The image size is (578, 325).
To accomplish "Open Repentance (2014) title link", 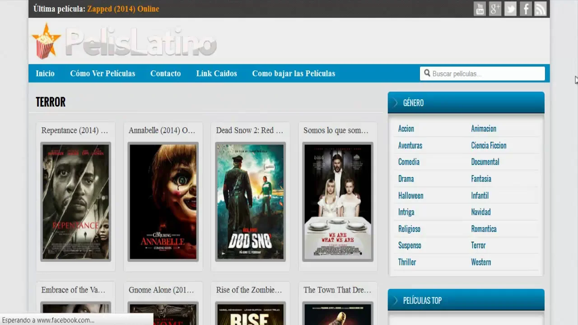I will point(75,130).
